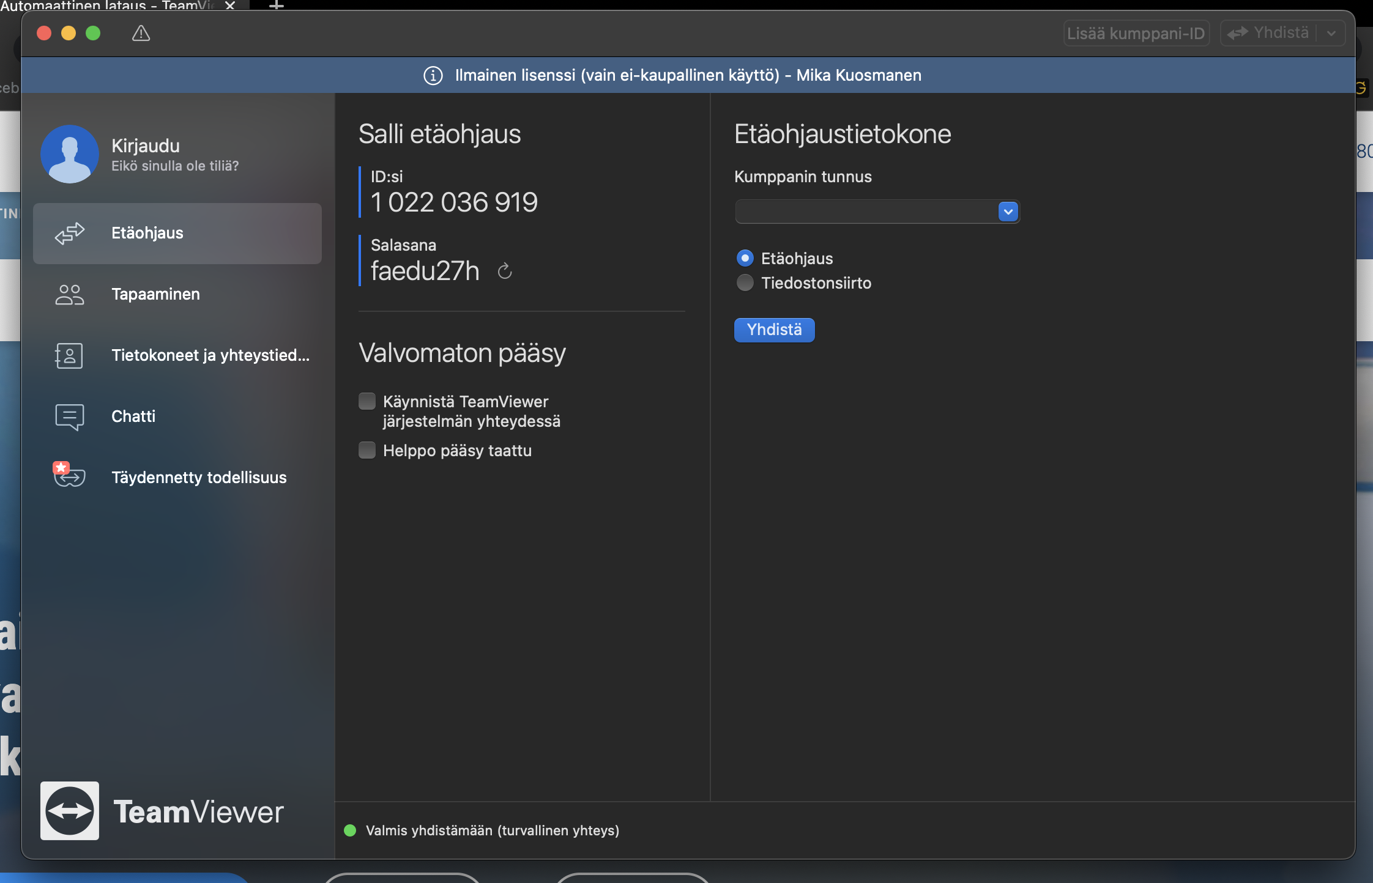Click the Eikö sinulla ole tiliä? link
The image size is (1373, 883).
click(175, 166)
